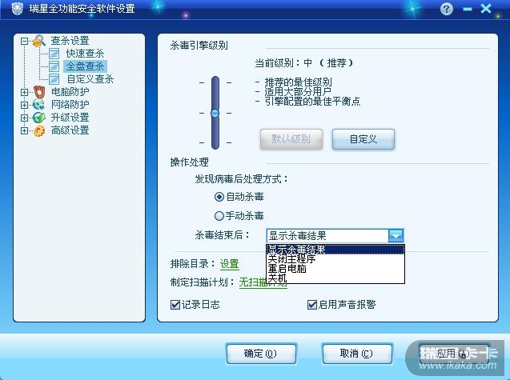This screenshot has height=380, width=510.
Task: Select 全盘查杀 settings item
Action: pyautogui.click(x=85, y=66)
